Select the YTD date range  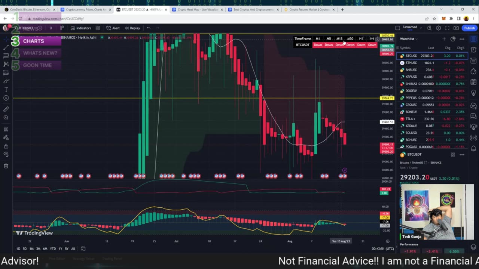(53, 249)
